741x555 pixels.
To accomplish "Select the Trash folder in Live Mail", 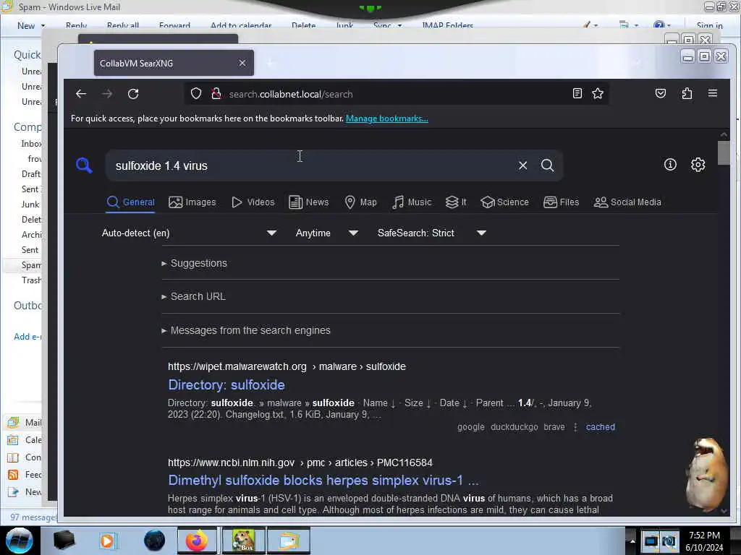I will 31,280.
